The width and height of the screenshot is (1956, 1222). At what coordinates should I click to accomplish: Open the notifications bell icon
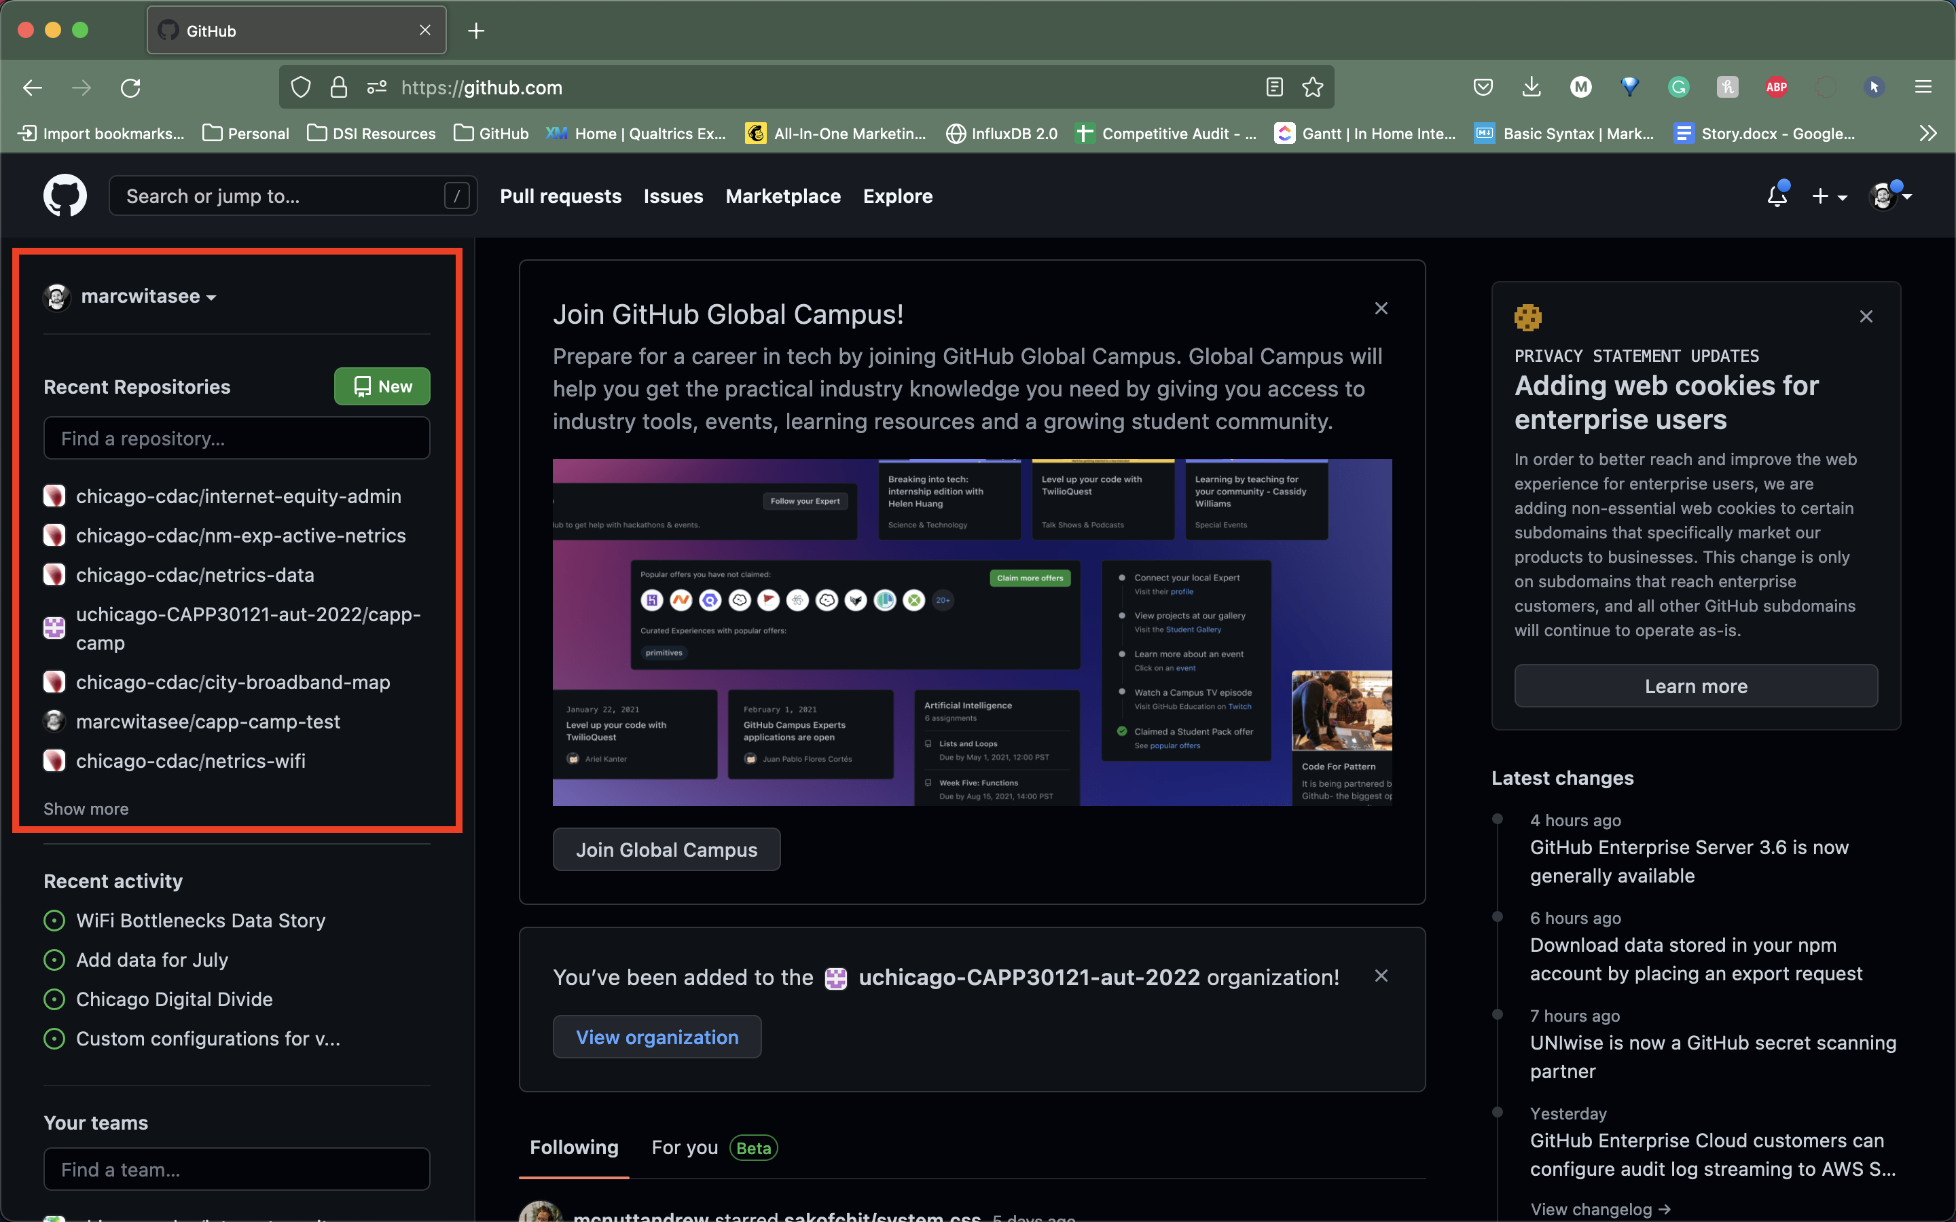coord(1776,194)
